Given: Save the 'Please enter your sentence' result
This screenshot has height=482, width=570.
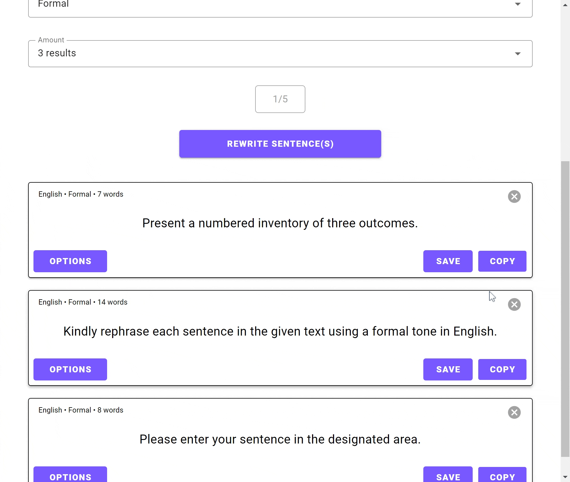Looking at the screenshot, I should point(448,475).
